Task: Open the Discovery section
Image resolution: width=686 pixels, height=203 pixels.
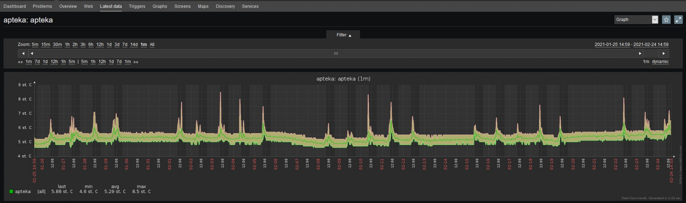Action: pos(225,6)
